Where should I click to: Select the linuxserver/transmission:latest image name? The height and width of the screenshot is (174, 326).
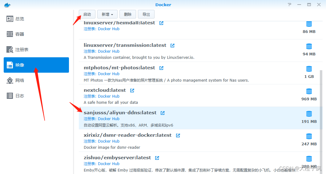tap(125, 45)
